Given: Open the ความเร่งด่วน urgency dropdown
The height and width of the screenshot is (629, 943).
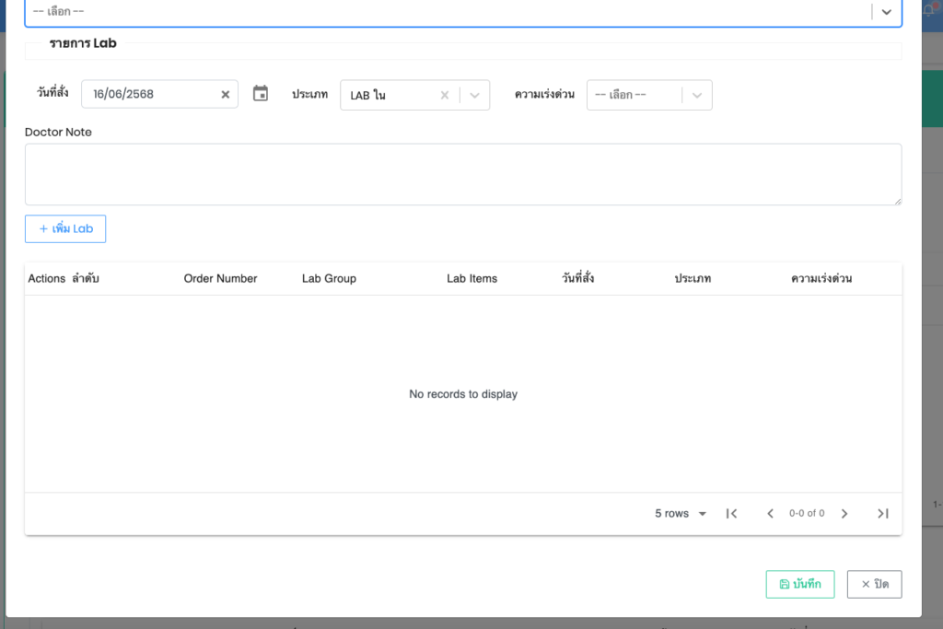Looking at the screenshot, I should [696, 95].
